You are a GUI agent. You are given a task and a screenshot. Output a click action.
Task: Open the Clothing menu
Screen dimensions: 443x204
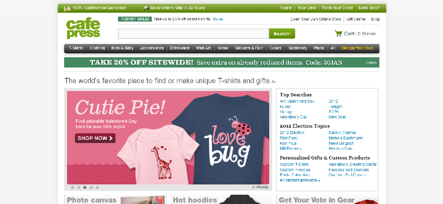click(x=97, y=48)
